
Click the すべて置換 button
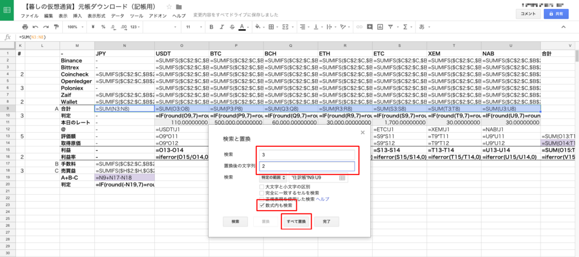click(x=296, y=221)
